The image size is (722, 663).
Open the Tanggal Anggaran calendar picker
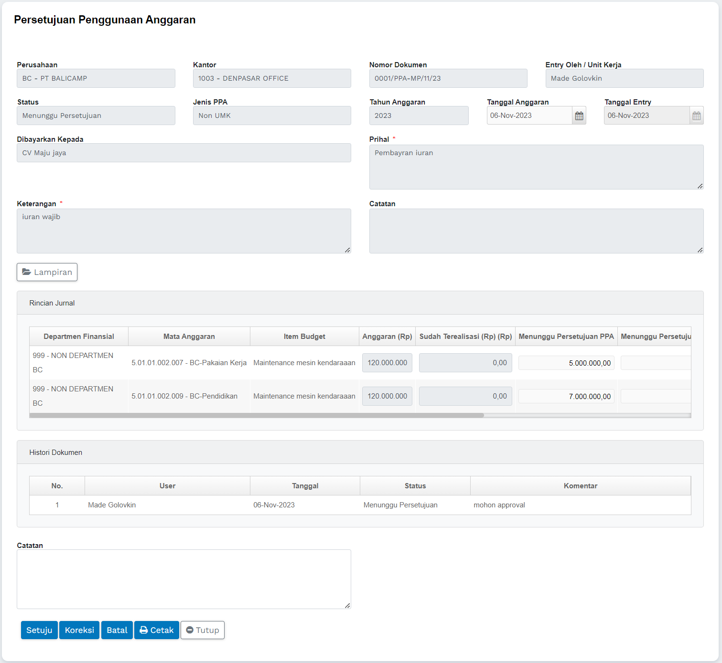(x=579, y=116)
